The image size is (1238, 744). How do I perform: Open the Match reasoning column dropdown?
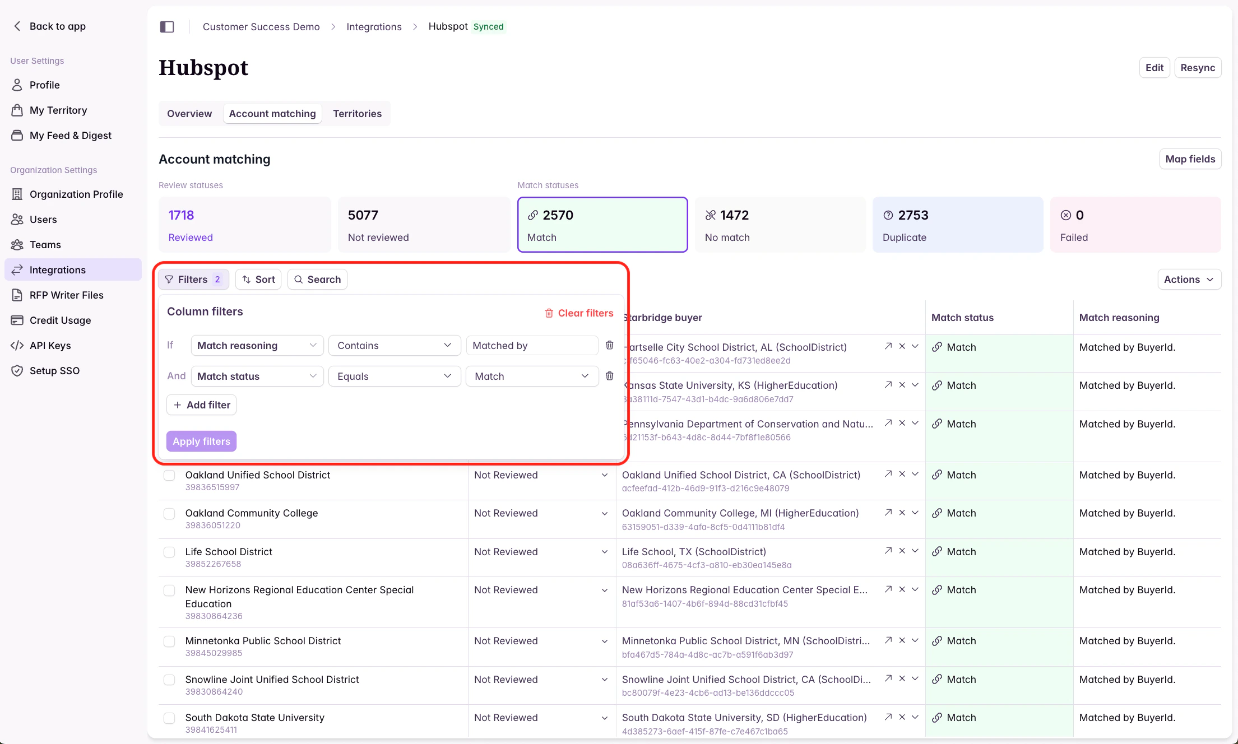257,346
